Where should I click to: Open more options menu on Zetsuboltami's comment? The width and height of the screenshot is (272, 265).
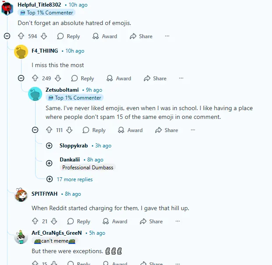193,130
